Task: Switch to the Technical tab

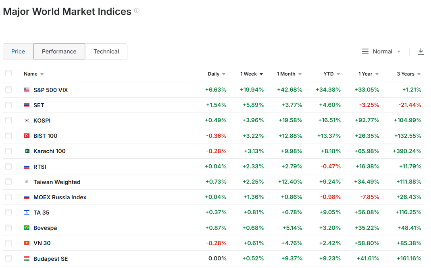Action: click(106, 51)
